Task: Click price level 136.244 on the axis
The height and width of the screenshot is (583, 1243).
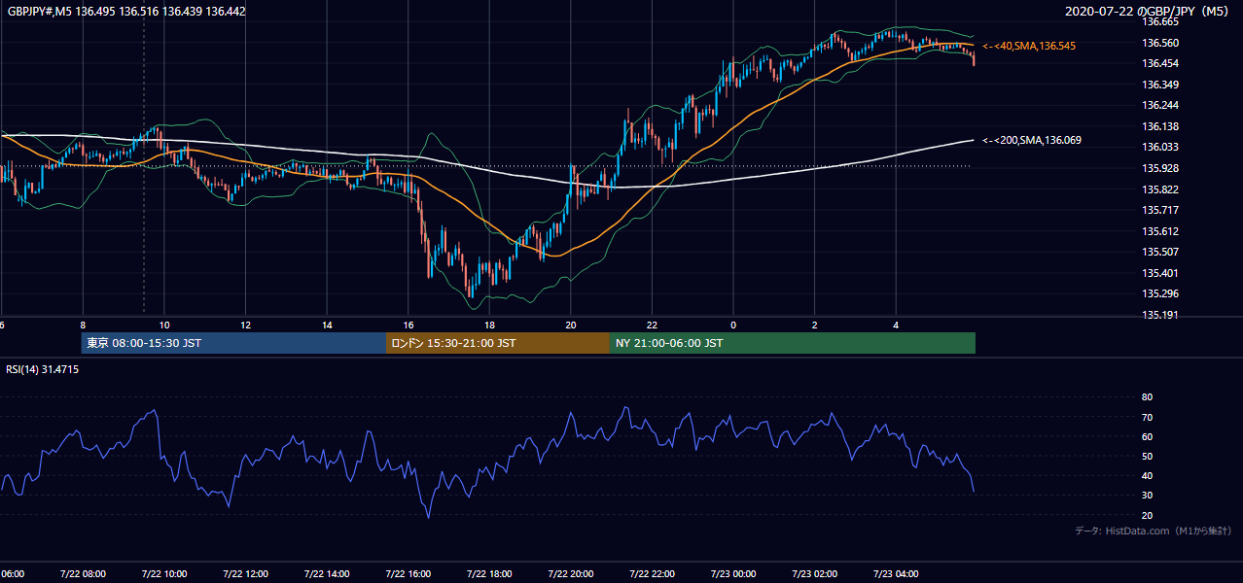Action: (x=1160, y=105)
